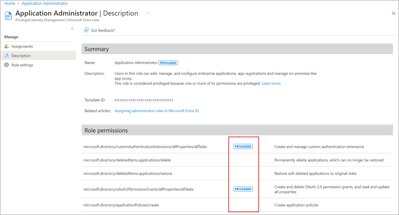Click the Role settings gear icon
Viewport: 399px width, 215px height.
point(7,65)
